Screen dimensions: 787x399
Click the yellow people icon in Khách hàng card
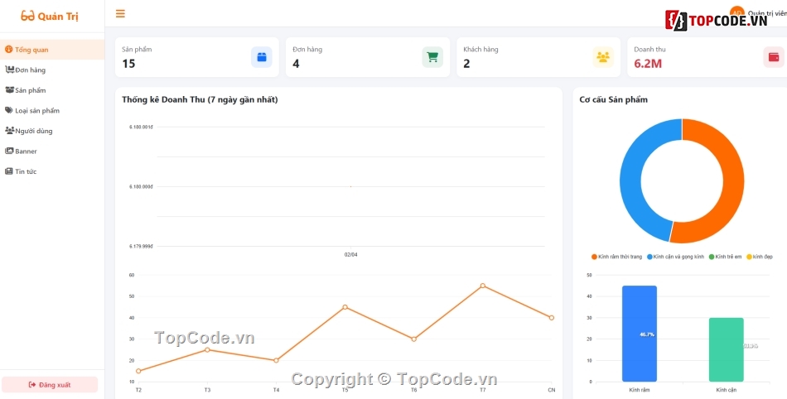[603, 57]
